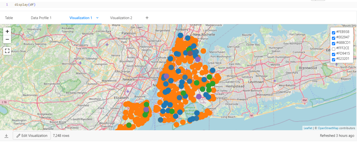Switch to the Visualization 2 tab
This screenshot has width=357, height=142.
(121, 18)
